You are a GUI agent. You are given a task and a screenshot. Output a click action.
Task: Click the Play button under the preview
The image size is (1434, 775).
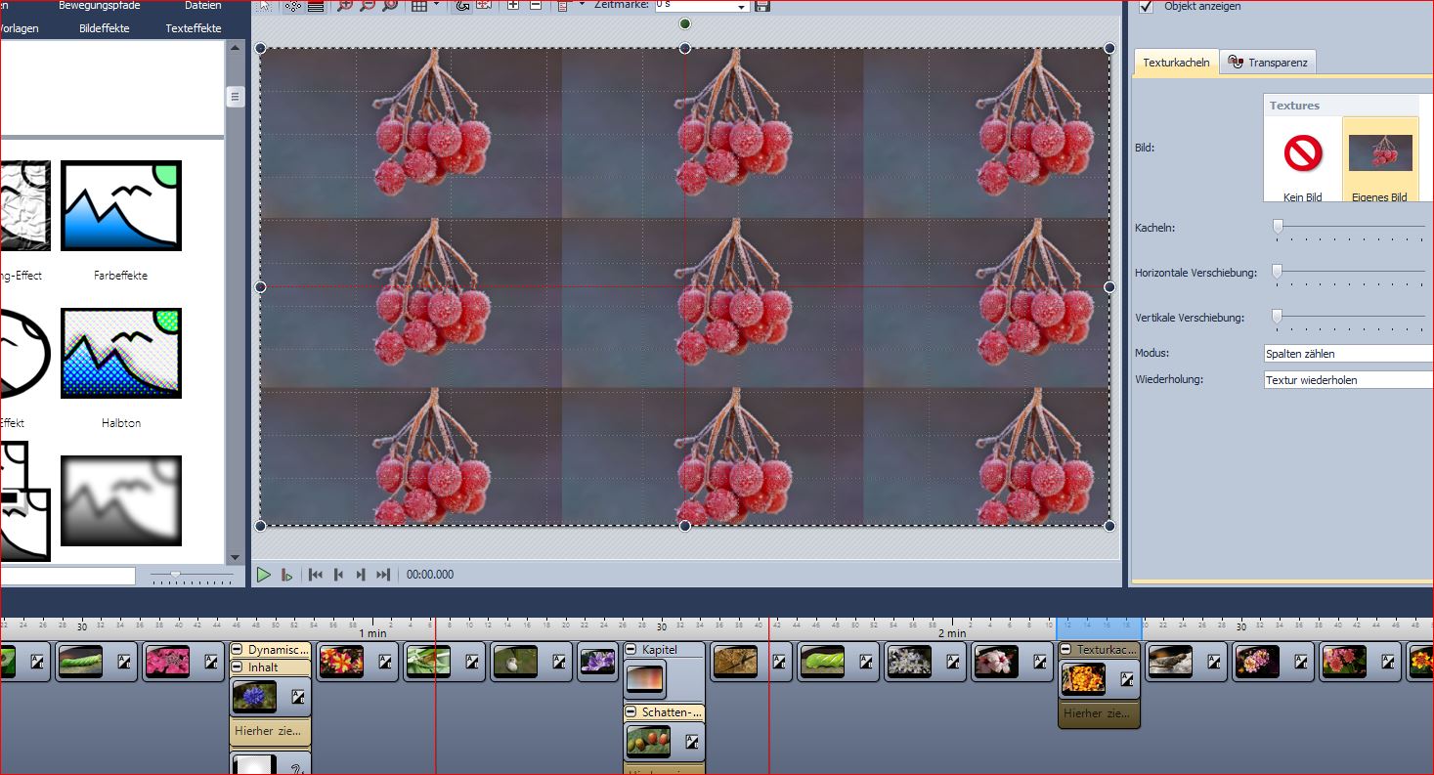pos(263,575)
